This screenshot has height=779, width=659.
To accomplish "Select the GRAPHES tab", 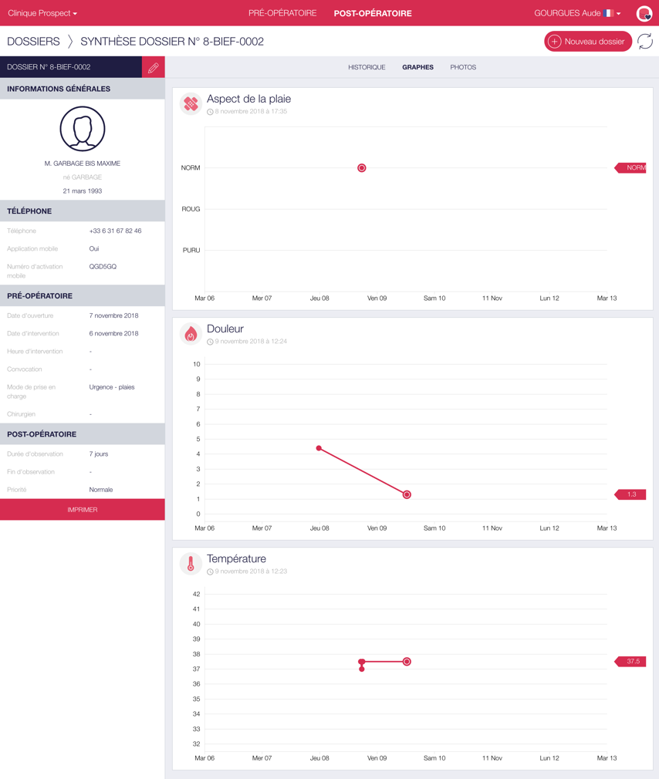I will 417,68.
